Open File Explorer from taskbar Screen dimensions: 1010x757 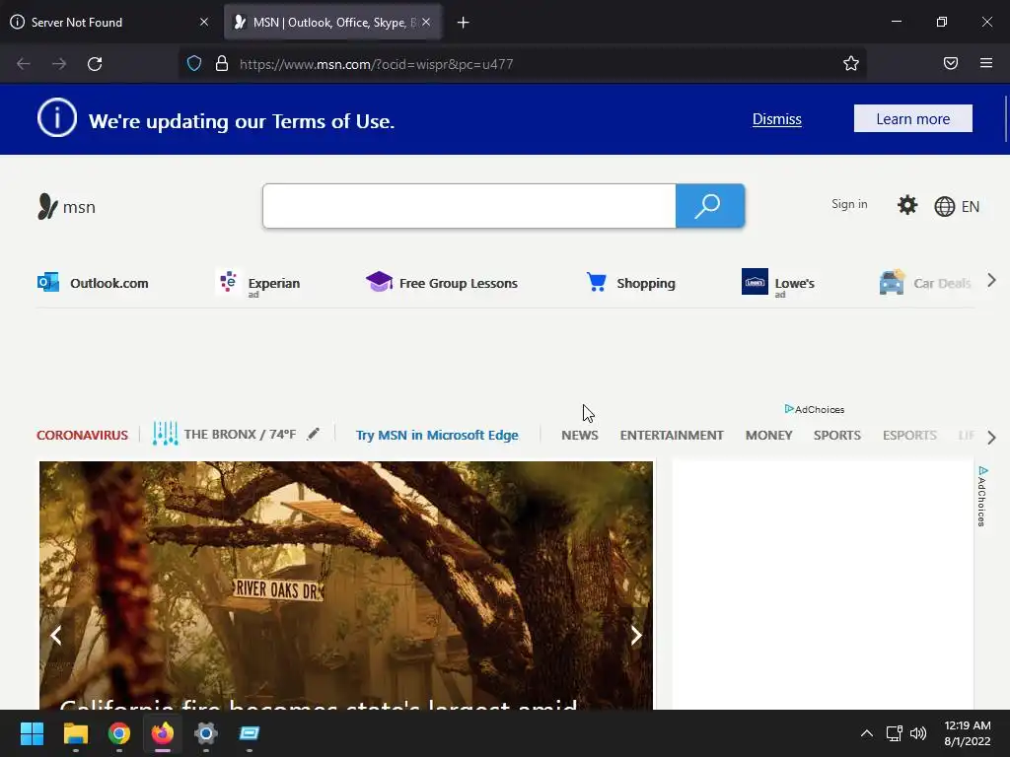(x=75, y=733)
